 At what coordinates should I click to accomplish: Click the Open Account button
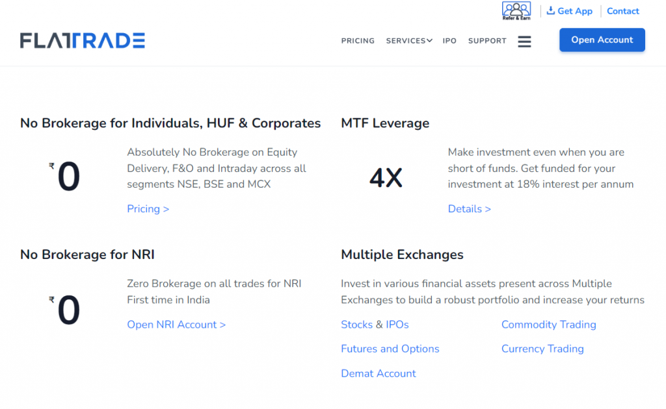pos(602,40)
